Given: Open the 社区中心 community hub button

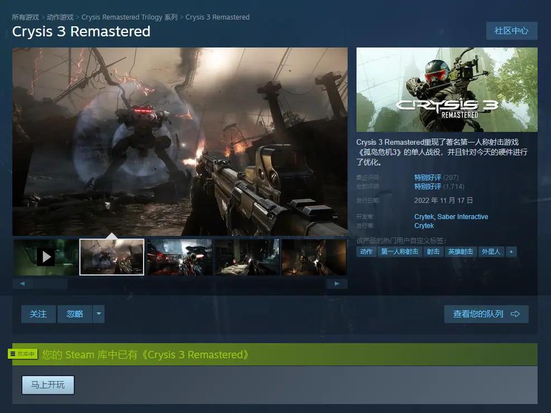Looking at the screenshot, I should point(511,31).
